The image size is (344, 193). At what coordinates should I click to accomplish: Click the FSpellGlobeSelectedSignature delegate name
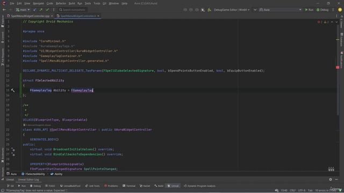tap(128, 71)
